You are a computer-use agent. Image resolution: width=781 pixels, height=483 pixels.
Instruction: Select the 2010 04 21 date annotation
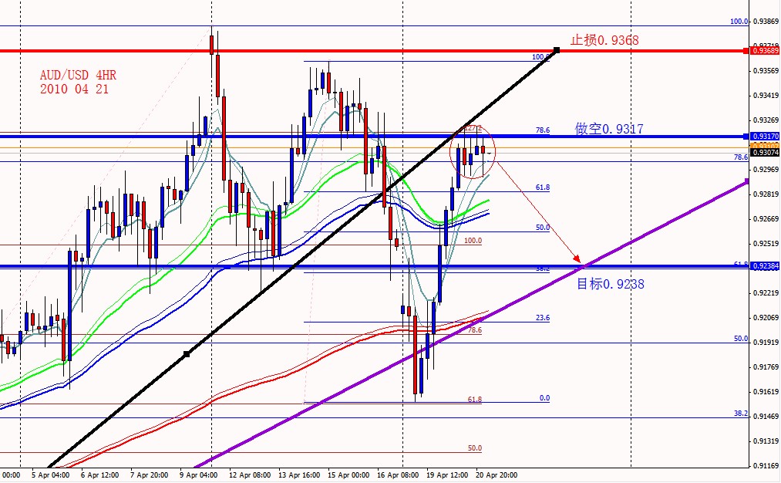click(74, 90)
